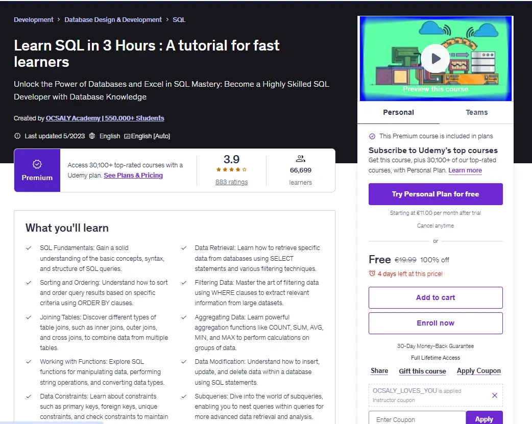Click the breadcrumb chevron after Development
Image resolution: width=532 pixels, height=424 pixels.
pos(59,20)
